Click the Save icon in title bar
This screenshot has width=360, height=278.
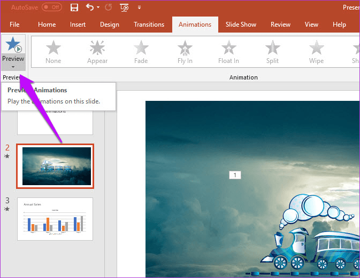(x=74, y=7)
